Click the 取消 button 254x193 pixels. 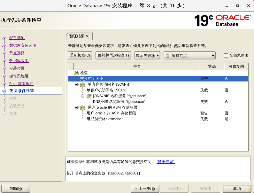pyautogui.click(x=237, y=189)
